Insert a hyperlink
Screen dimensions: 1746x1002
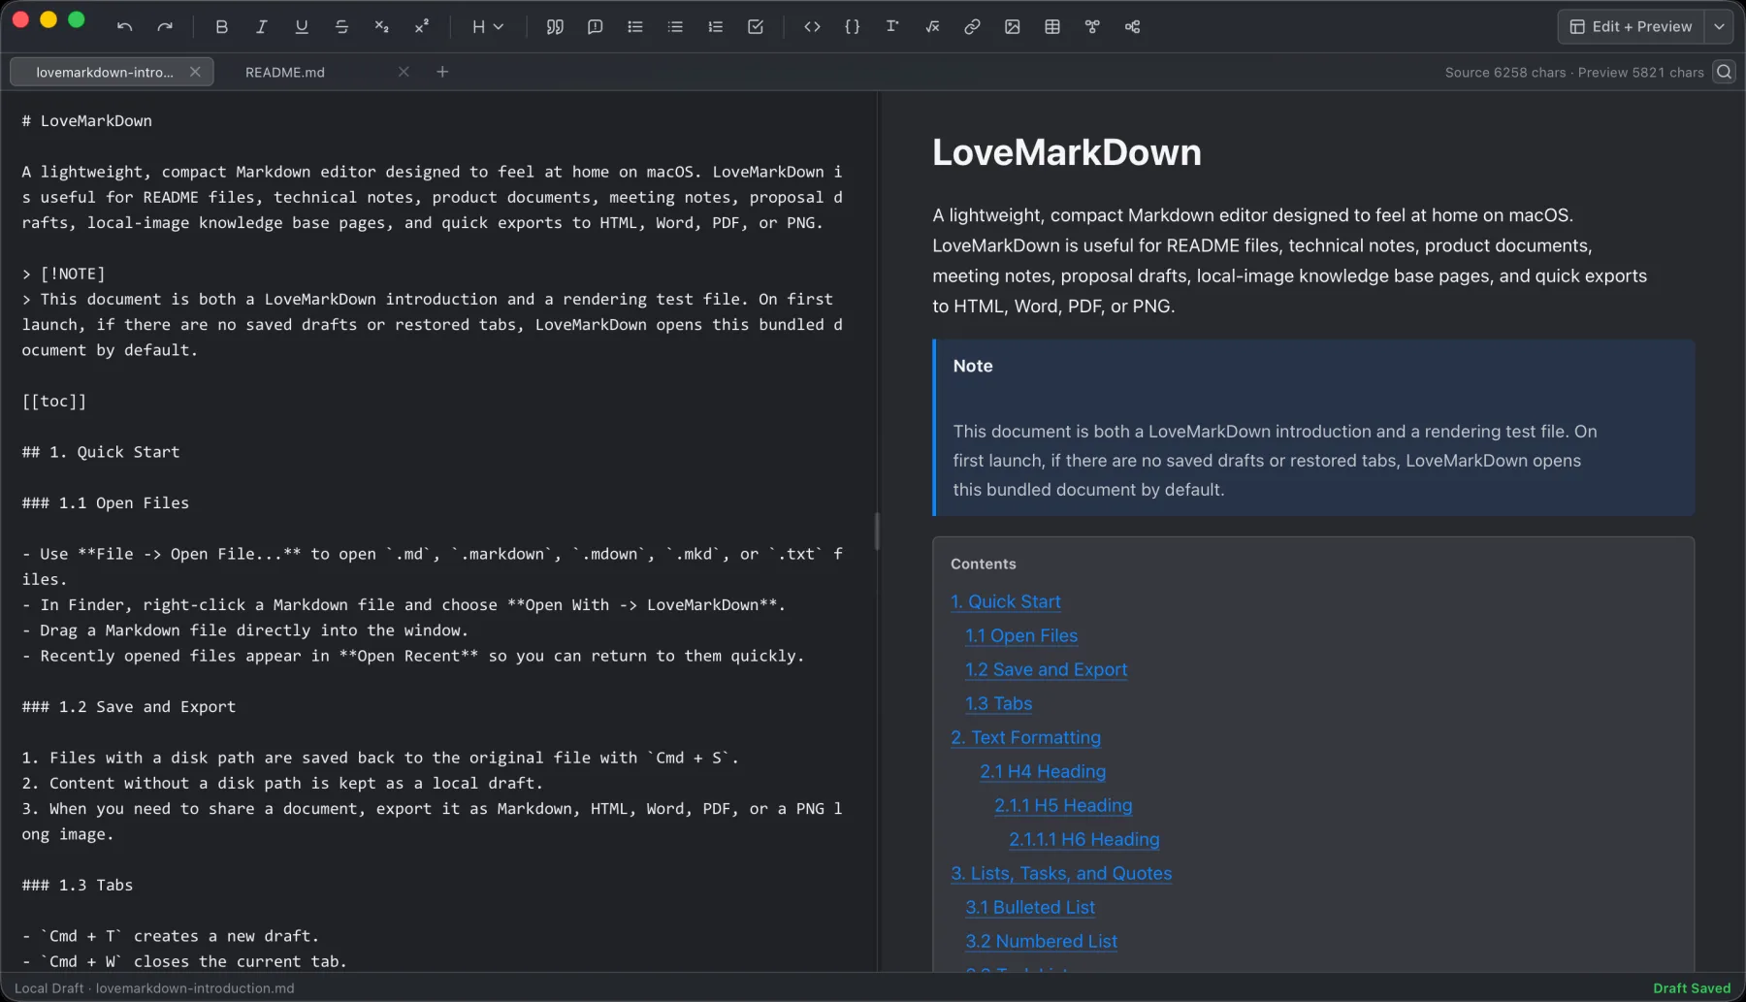[x=972, y=27]
